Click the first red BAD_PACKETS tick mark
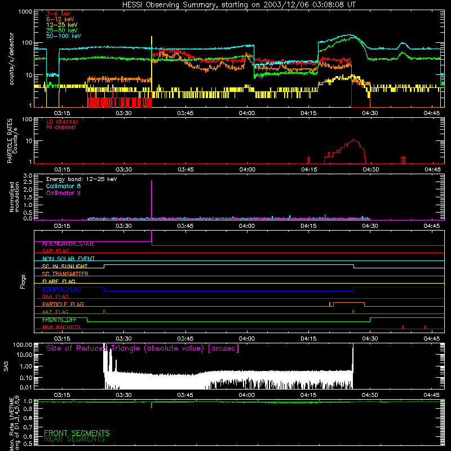Image resolution: width=451 pixels, height=451 pixels. 403,327
